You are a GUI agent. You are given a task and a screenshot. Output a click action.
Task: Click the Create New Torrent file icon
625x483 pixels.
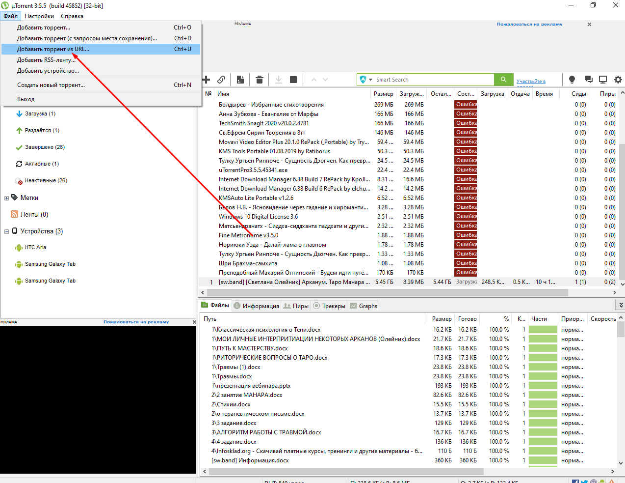click(x=240, y=80)
